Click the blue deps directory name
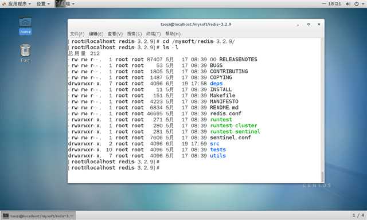This screenshot has width=367, height=220. tap(216, 84)
